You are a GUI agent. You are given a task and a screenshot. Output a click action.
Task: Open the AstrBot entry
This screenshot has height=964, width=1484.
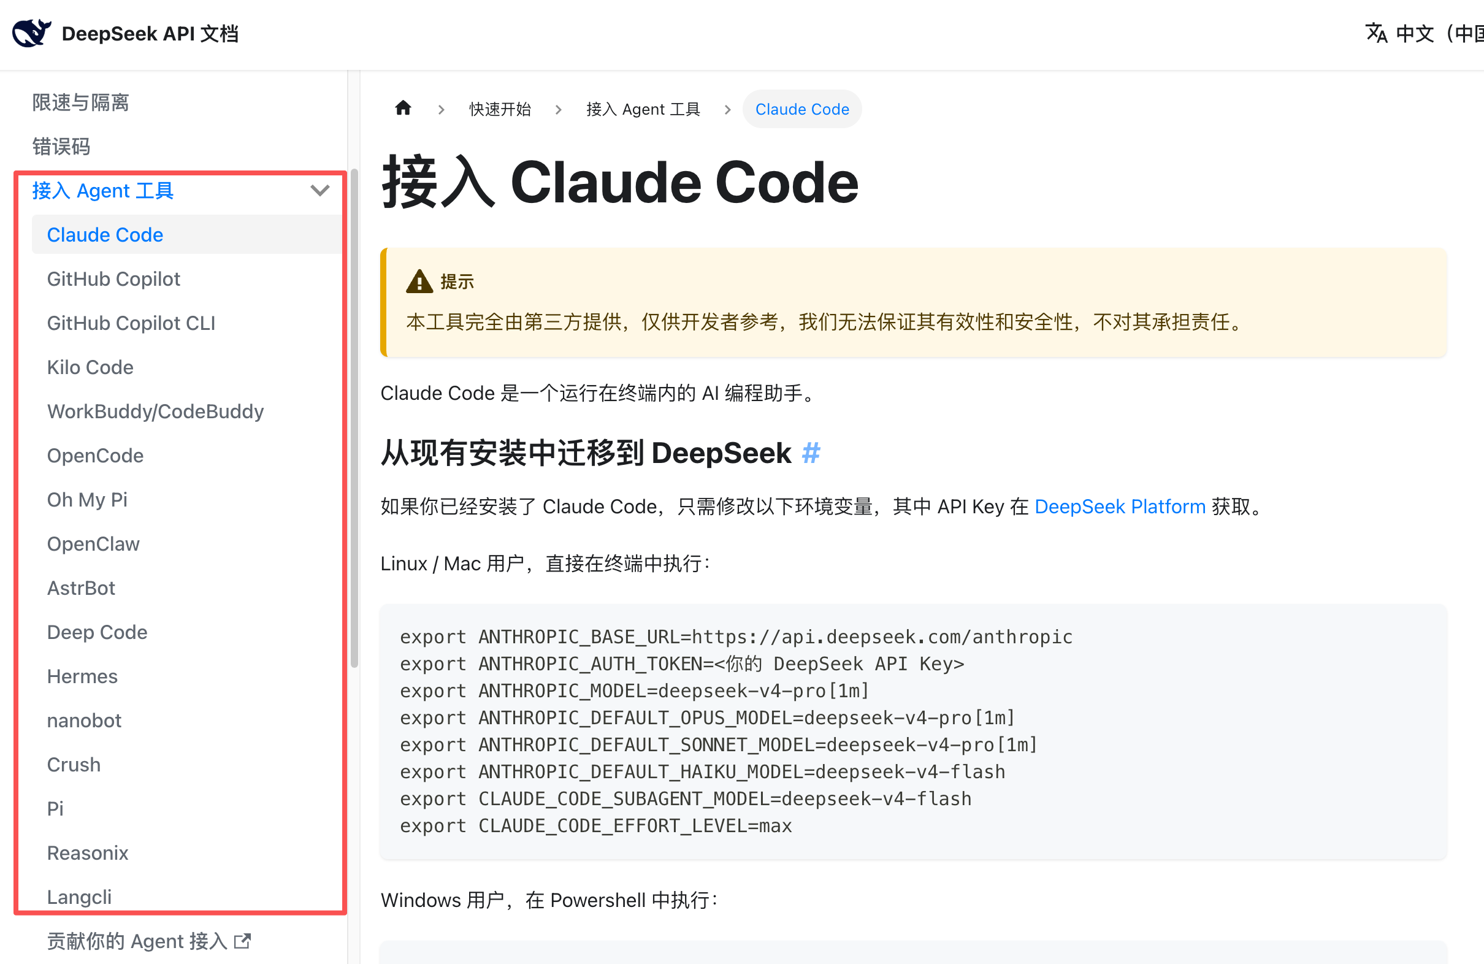point(81,588)
